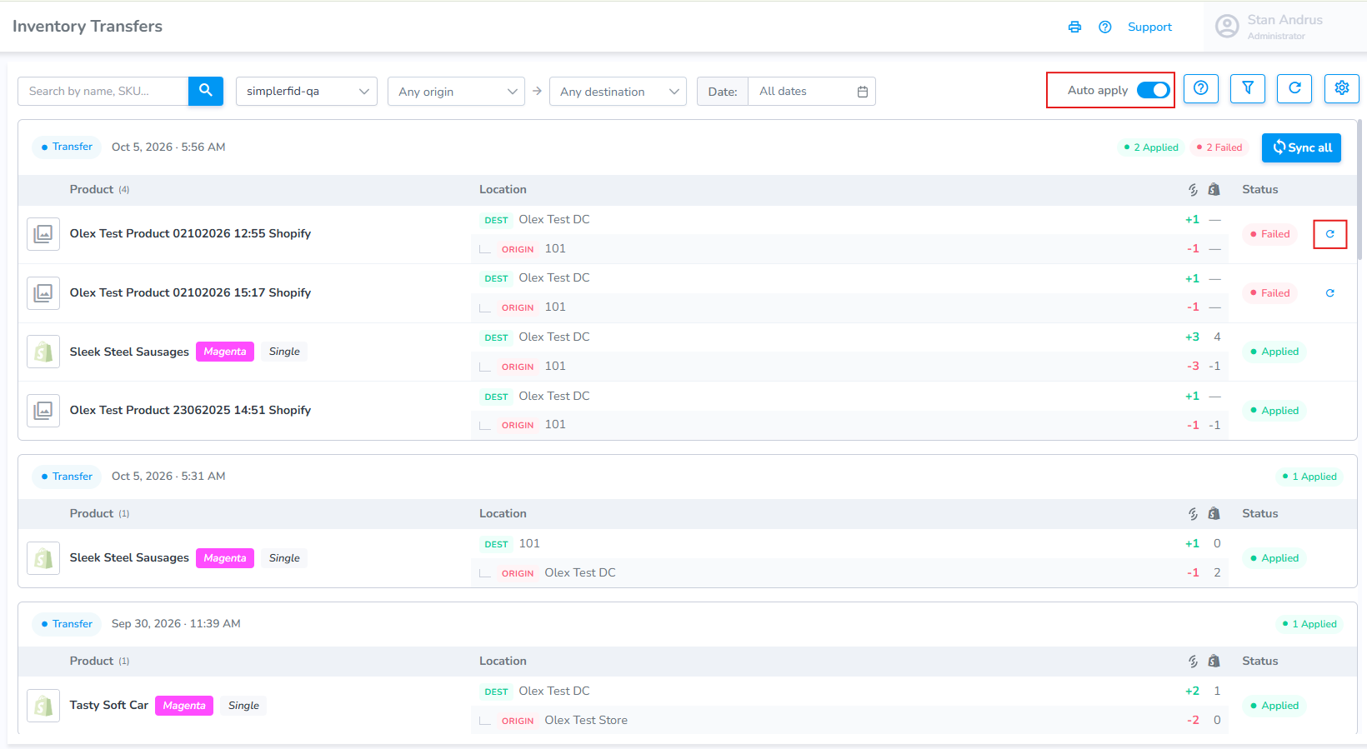Click Applied status of 23062025 14:51 product
Screen dimensions: 1367x749
[1274, 411]
